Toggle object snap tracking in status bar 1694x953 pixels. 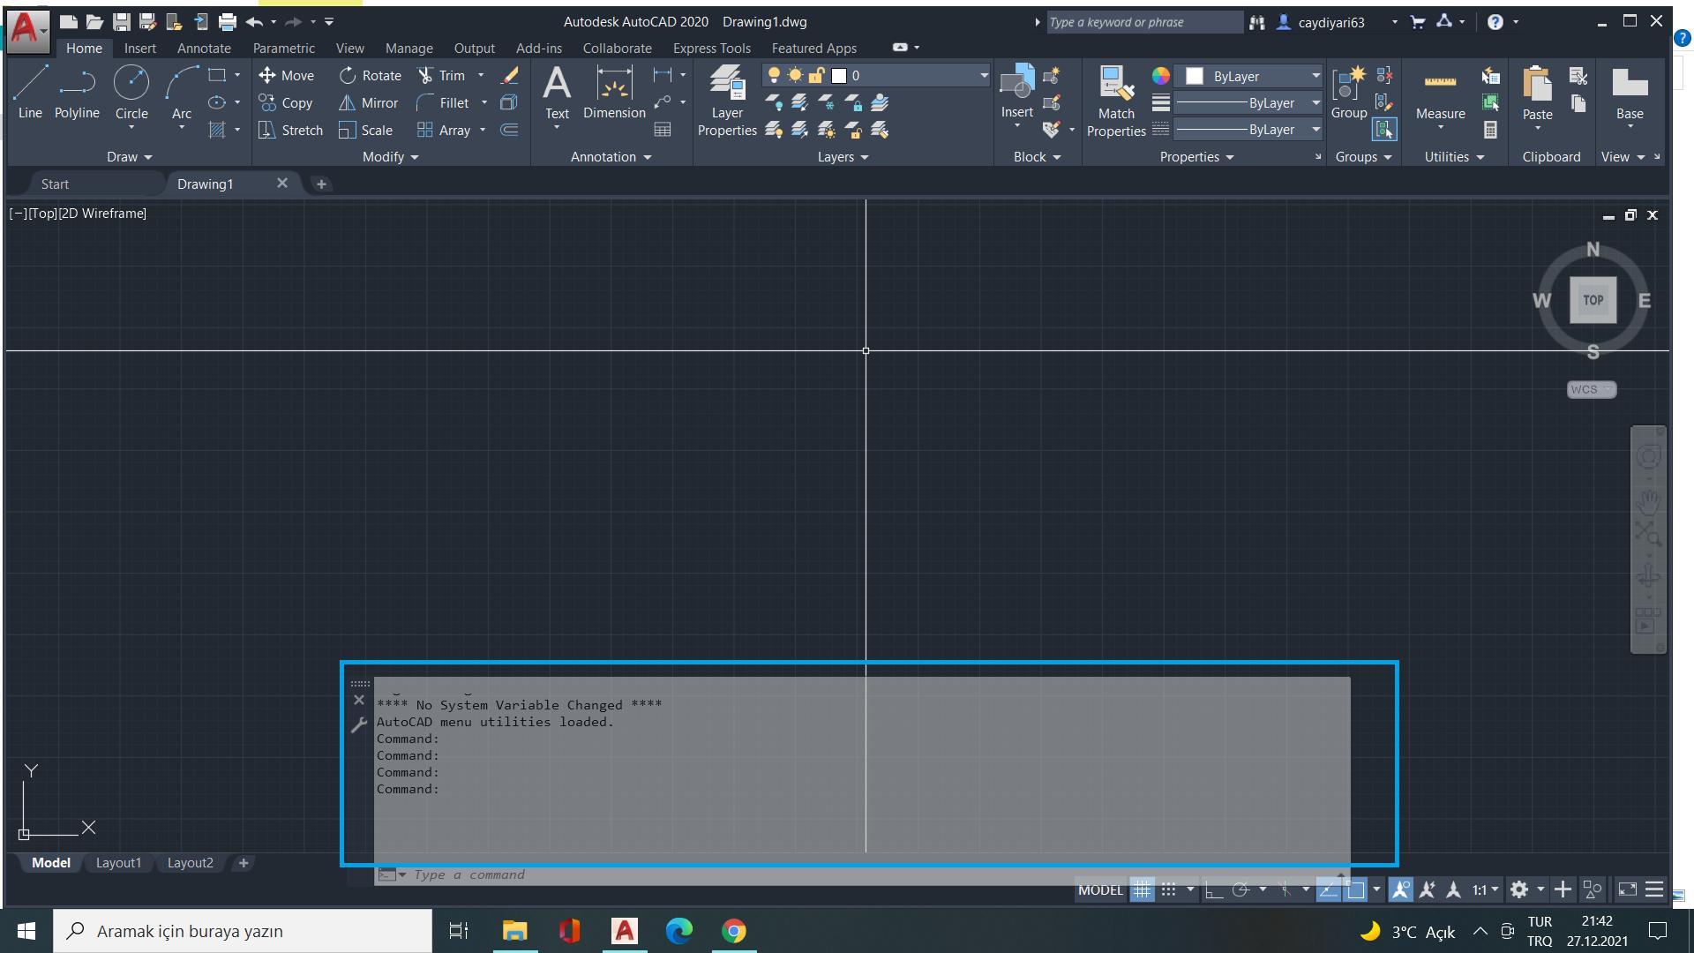pos(1328,889)
